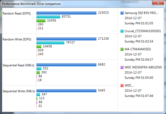
Task: Click the Performance Benchmark Drive comparison title text
Action: pos(32,4)
